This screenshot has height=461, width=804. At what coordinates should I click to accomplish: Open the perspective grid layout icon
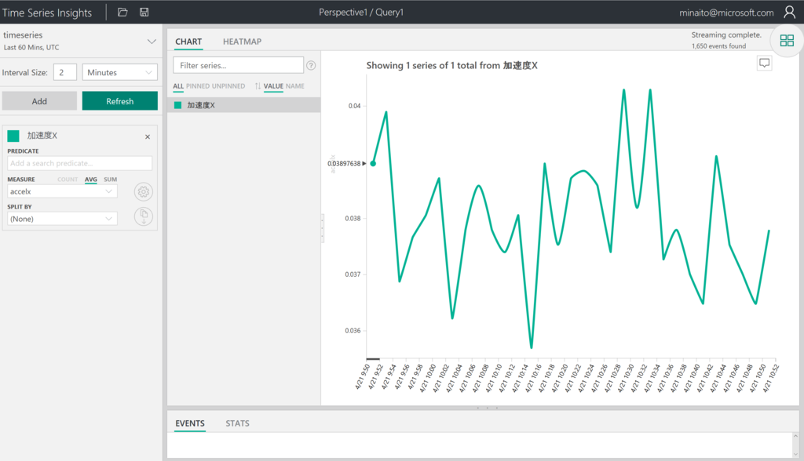[787, 41]
